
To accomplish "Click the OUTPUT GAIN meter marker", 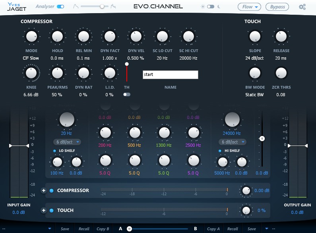I will pos(298,146).
